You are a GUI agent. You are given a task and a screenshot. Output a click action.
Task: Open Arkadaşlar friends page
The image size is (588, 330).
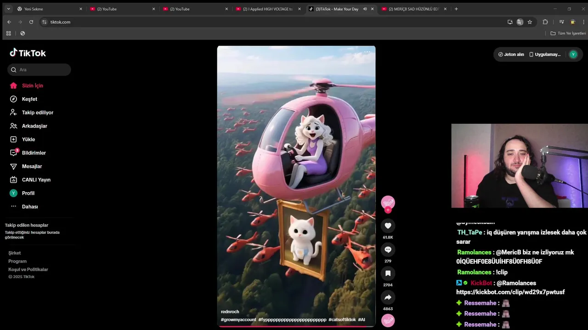[28, 126]
